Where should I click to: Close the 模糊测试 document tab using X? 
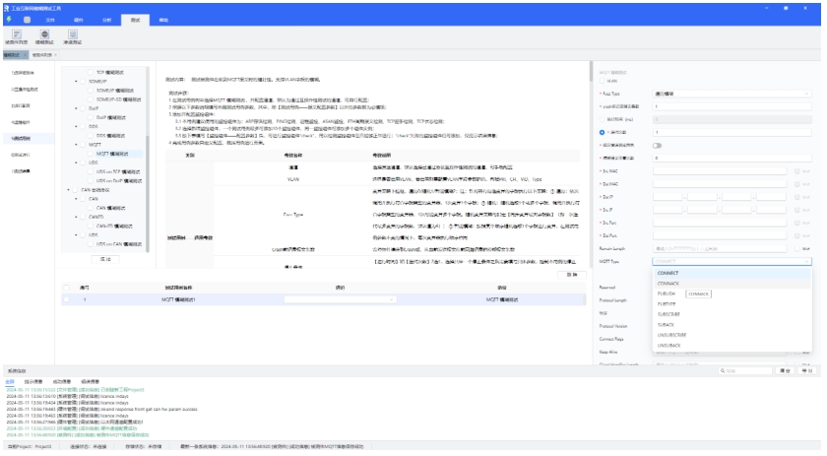point(25,56)
